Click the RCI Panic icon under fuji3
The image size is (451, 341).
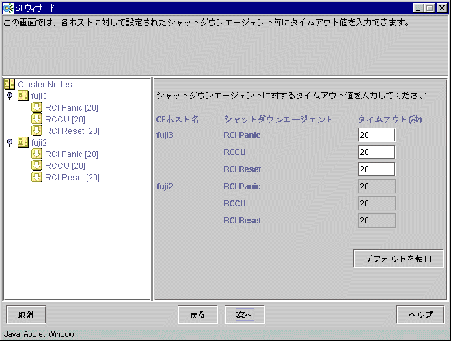click(x=36, y=107)
